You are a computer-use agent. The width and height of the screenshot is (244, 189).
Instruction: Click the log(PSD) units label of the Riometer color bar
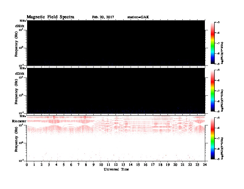pos(222,148)
